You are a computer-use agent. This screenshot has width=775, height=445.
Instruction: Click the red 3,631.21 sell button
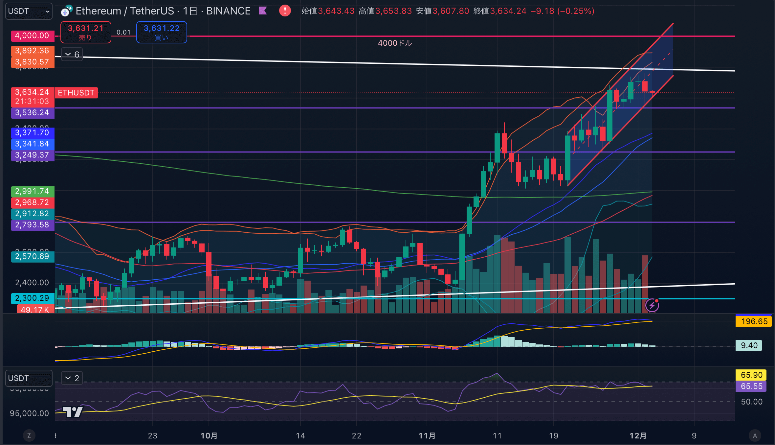tap(86, 32)
